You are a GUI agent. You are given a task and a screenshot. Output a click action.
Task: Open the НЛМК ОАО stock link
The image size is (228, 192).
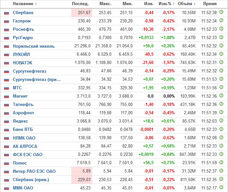click(24, 138)
